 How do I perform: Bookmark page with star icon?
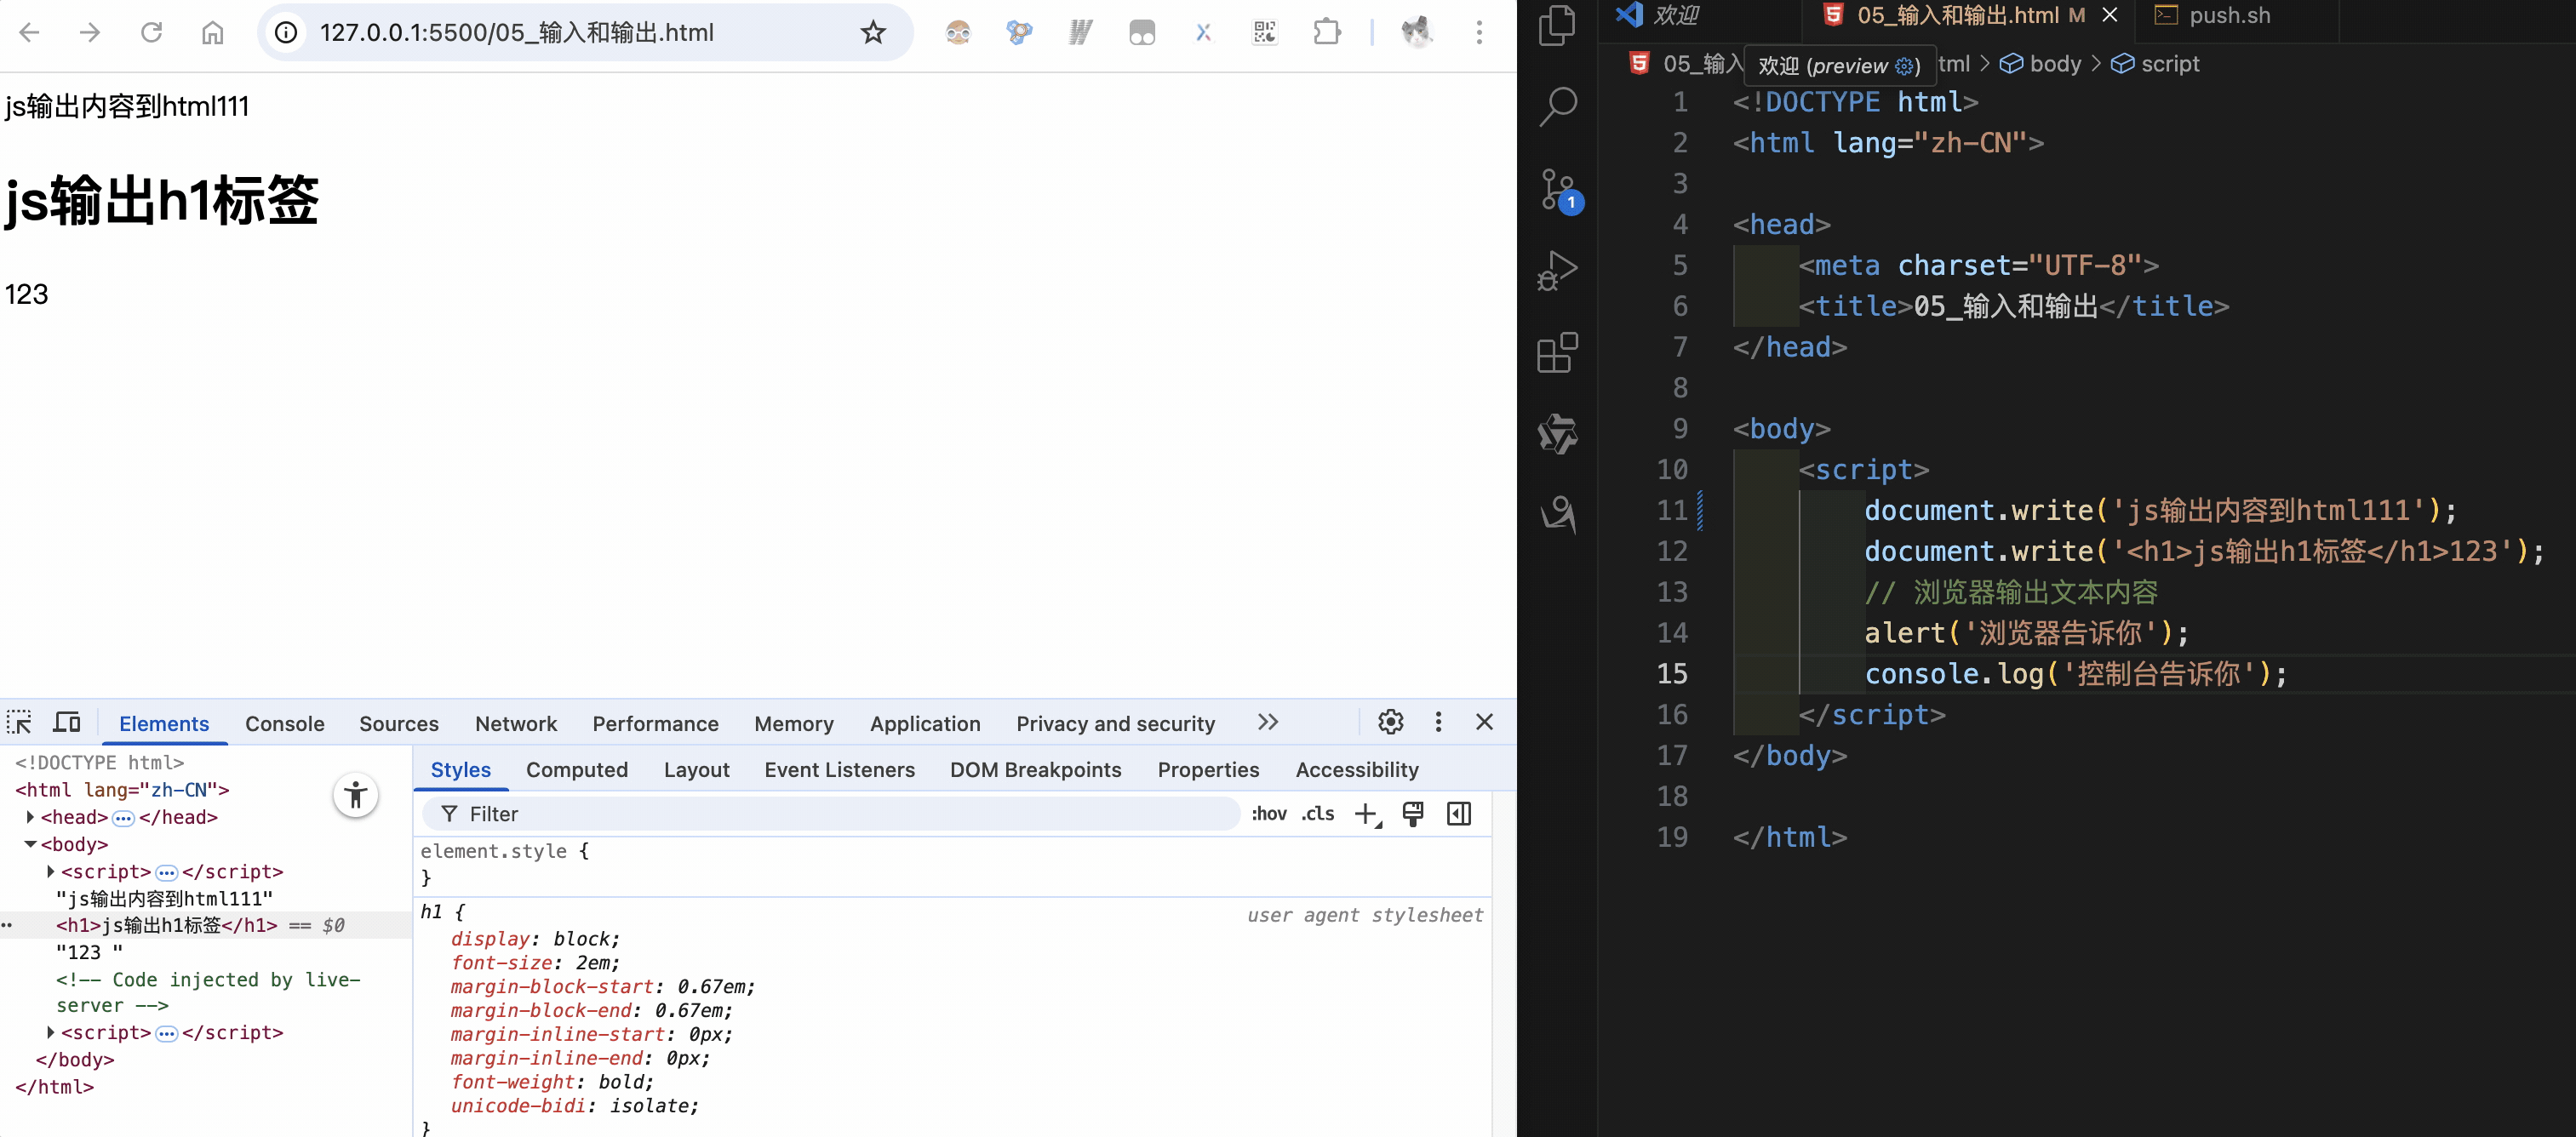(x=873, y=33)
